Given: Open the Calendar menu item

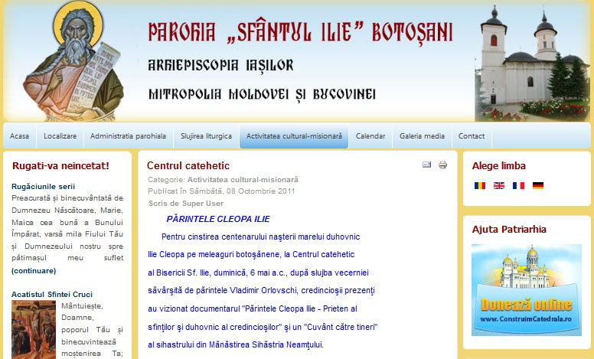Looking at the screenshot, I should (x=370, y=135).
